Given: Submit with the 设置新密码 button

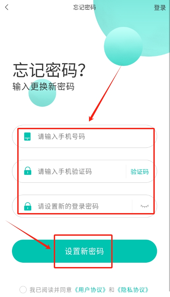Looking at the screenshot, I should (84, 251).
